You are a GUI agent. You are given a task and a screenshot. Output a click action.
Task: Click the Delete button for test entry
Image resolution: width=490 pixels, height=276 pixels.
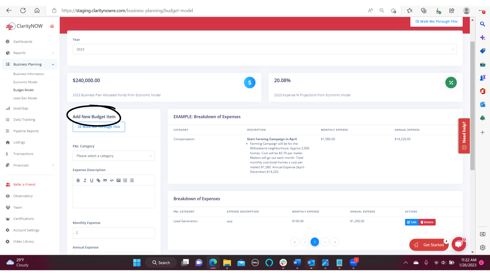[427, 222]
